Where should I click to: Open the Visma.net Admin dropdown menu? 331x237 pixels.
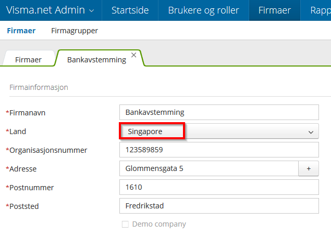51,10
